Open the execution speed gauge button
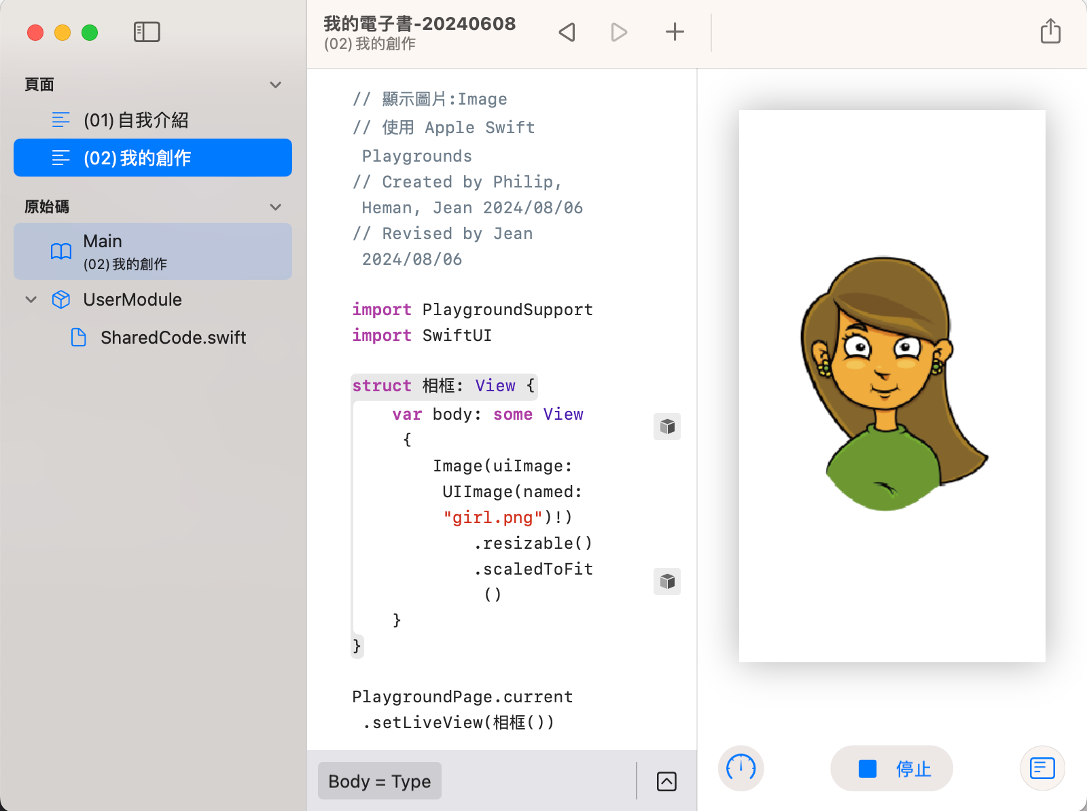The width and height of the screenshot is (1087, 811). click(x=741, y=768)
